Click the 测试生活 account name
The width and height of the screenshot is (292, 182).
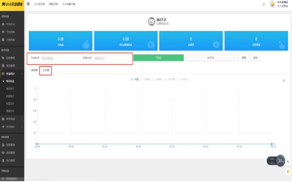161,20
